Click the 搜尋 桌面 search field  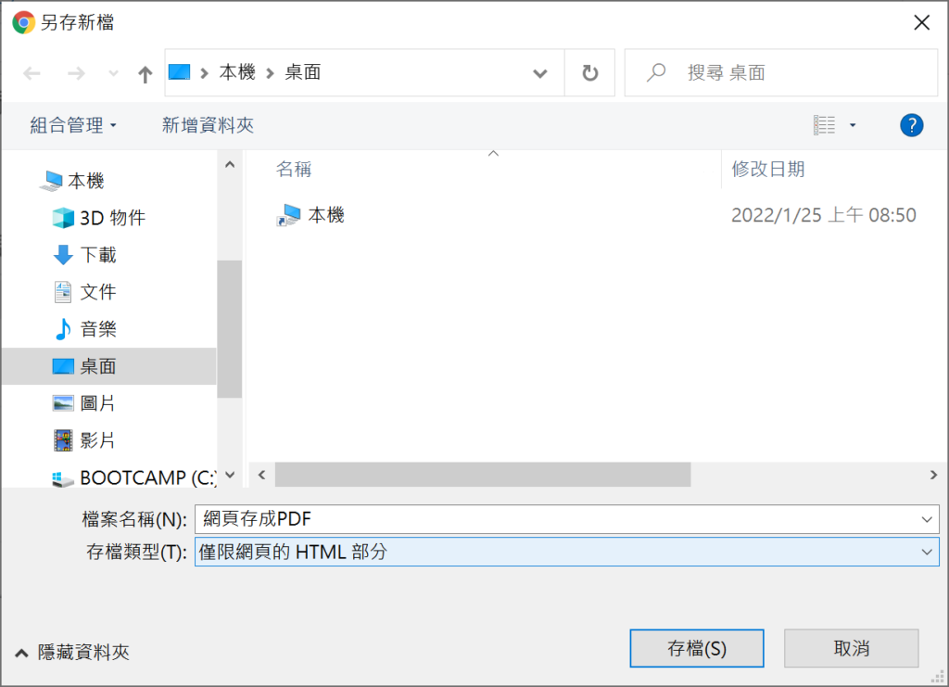click(780, 73)
